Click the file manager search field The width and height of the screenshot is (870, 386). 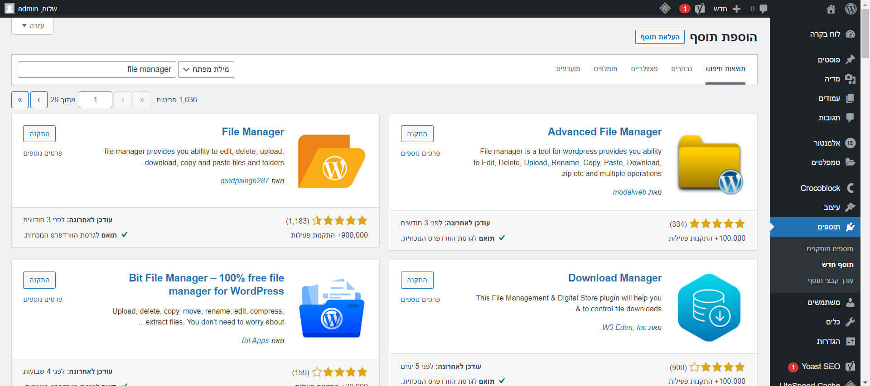click(97, 69)
